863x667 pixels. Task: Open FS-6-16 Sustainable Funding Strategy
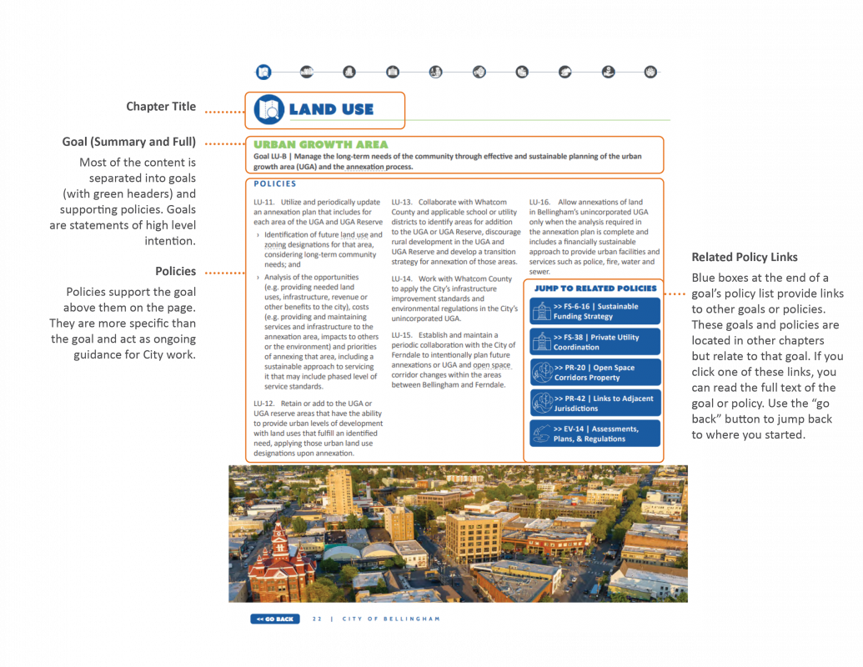596,310
